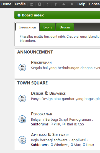Open the messages envelope icon in navbar
Screen dimensions: 100x153
[x=32, y=4]
